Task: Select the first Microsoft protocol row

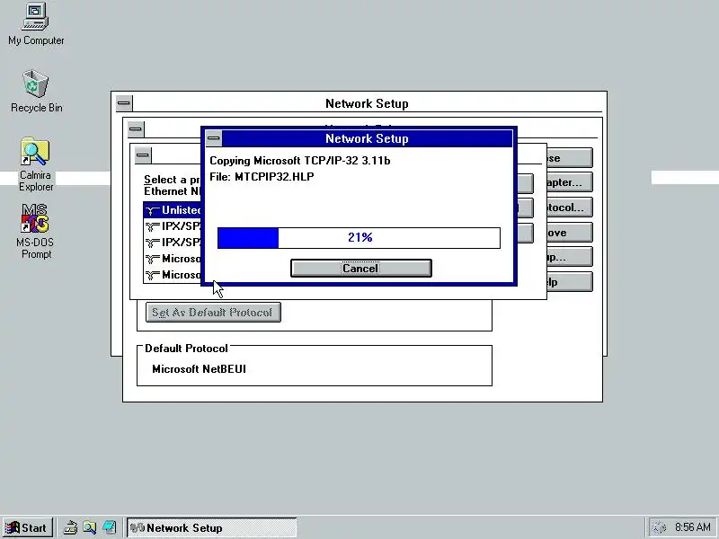Action: tap(173, 259)
